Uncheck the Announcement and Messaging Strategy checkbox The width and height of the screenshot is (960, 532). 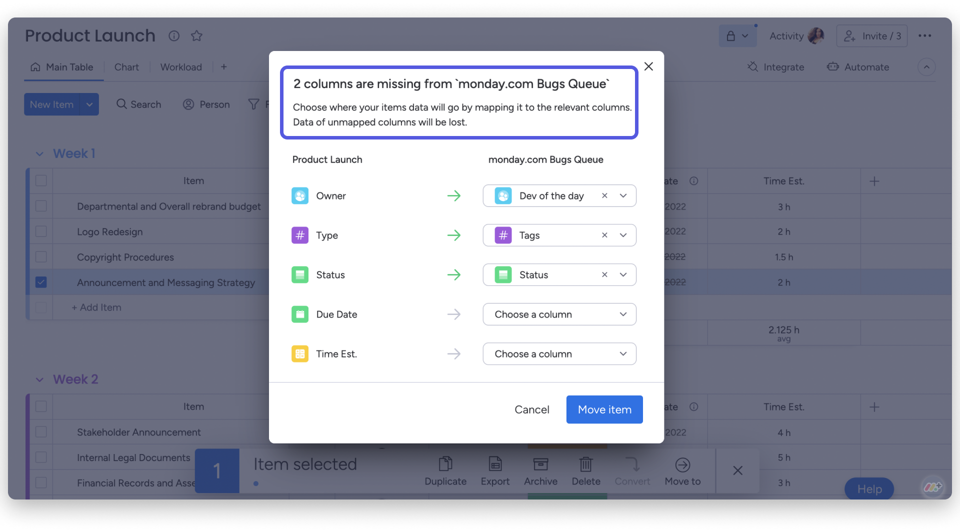tap(41, 282)
